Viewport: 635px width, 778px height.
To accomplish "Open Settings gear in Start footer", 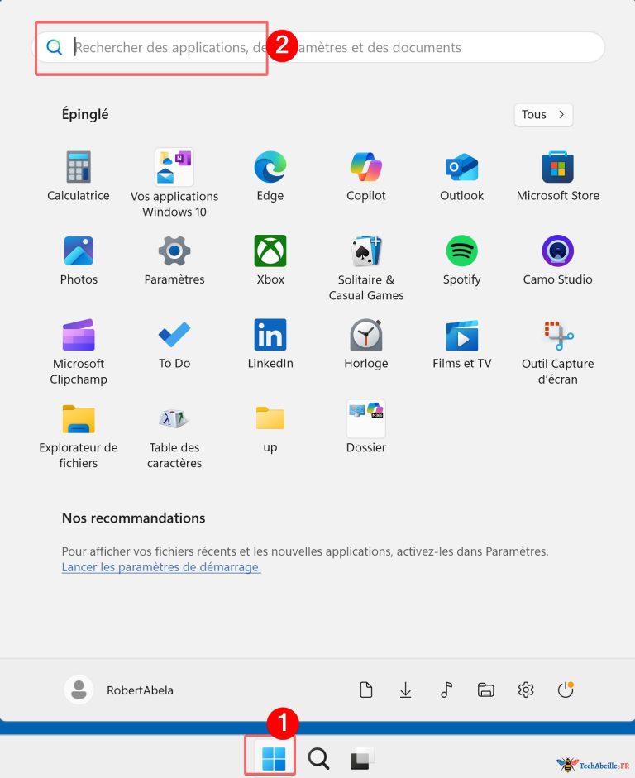I will (525, 690).
